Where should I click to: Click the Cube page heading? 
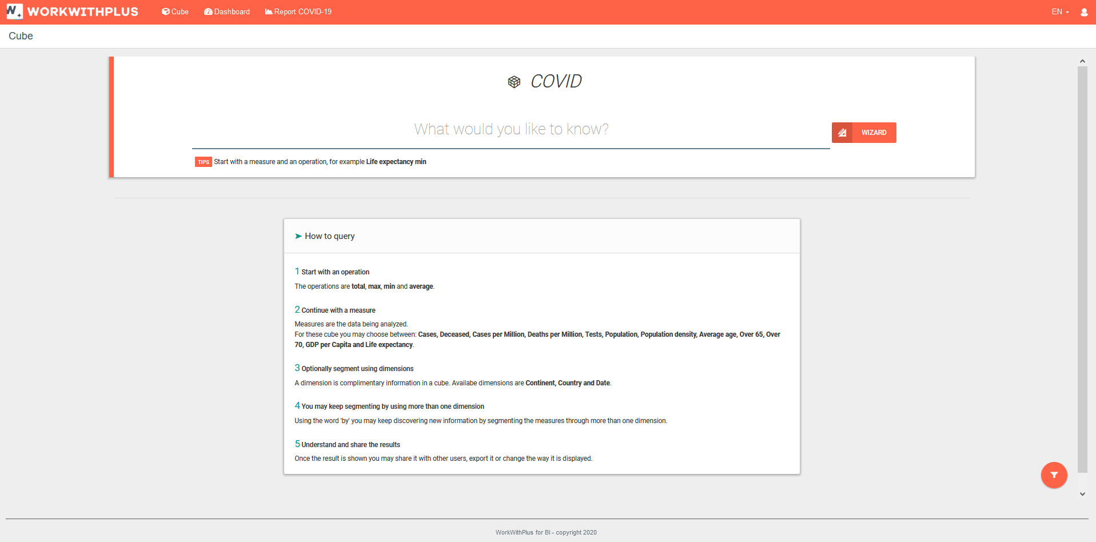coord(21,36)
